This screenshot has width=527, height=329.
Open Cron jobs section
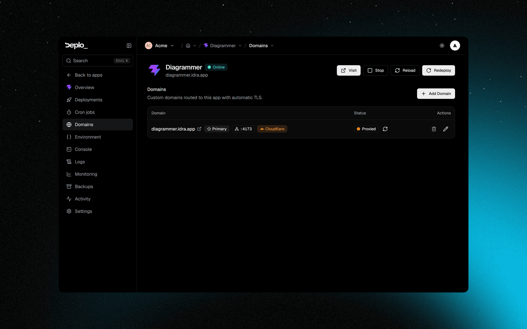point(98,112)
